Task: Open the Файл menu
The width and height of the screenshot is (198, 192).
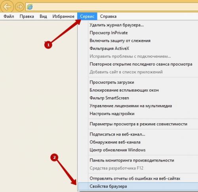Action: [x=9, y=16]
